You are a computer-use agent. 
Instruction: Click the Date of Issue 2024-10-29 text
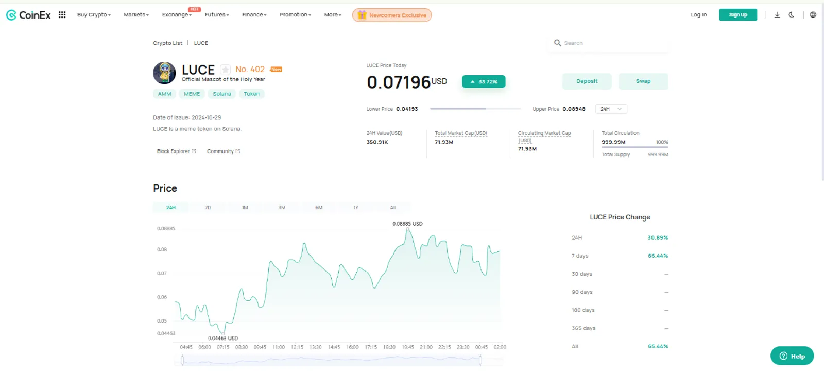(x=187, y=117)
